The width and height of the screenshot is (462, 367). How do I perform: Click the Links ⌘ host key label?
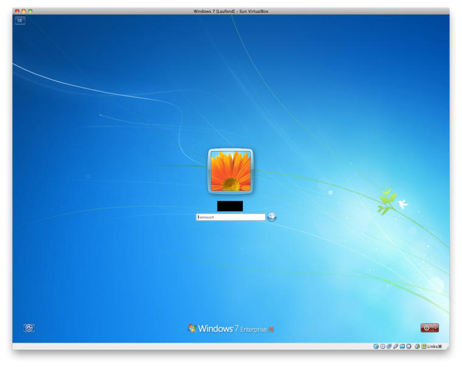pyautogui.click(x=434, y=346)
